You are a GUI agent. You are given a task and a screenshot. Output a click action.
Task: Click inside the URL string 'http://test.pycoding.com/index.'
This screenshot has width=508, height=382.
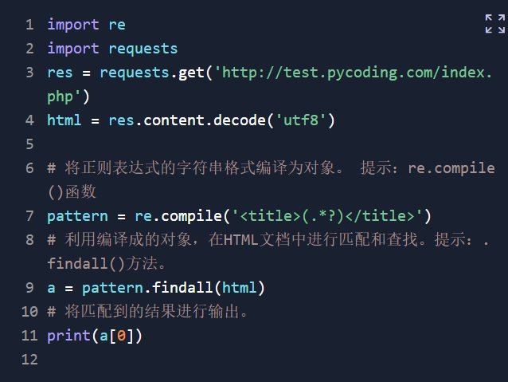354,73
